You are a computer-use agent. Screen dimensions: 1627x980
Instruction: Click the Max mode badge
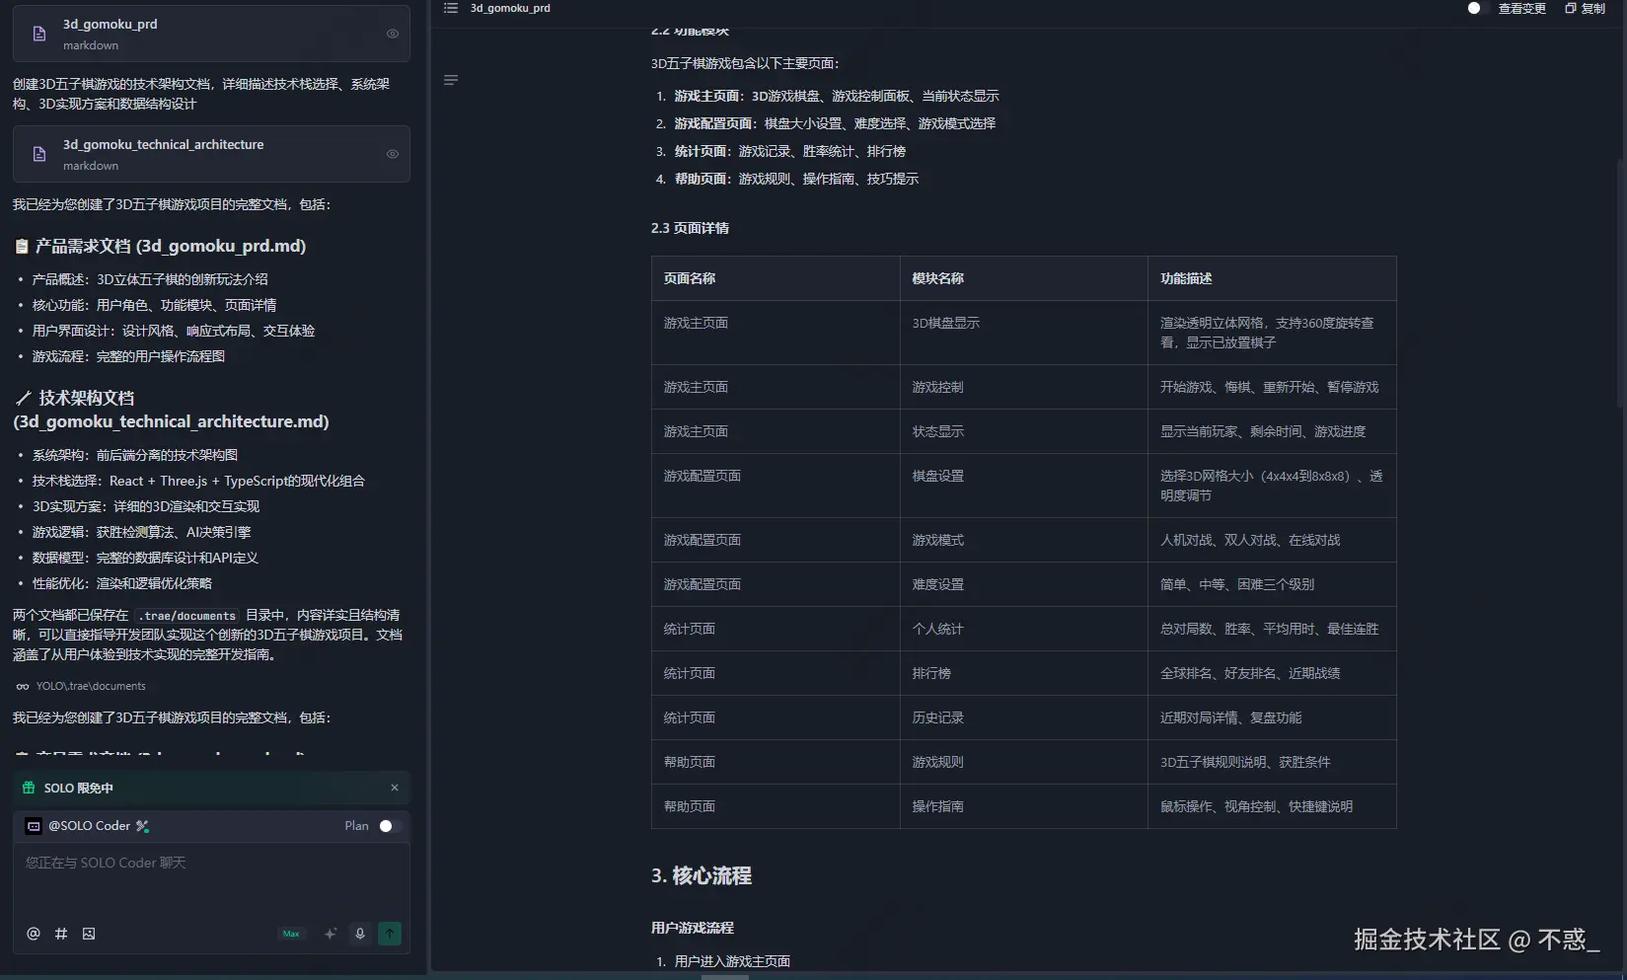tap(291, 934)
